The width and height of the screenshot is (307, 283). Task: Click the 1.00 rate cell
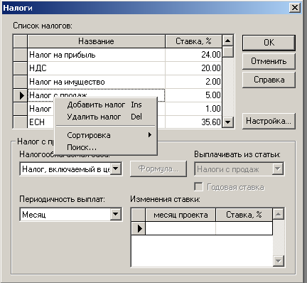click(193, 109)
